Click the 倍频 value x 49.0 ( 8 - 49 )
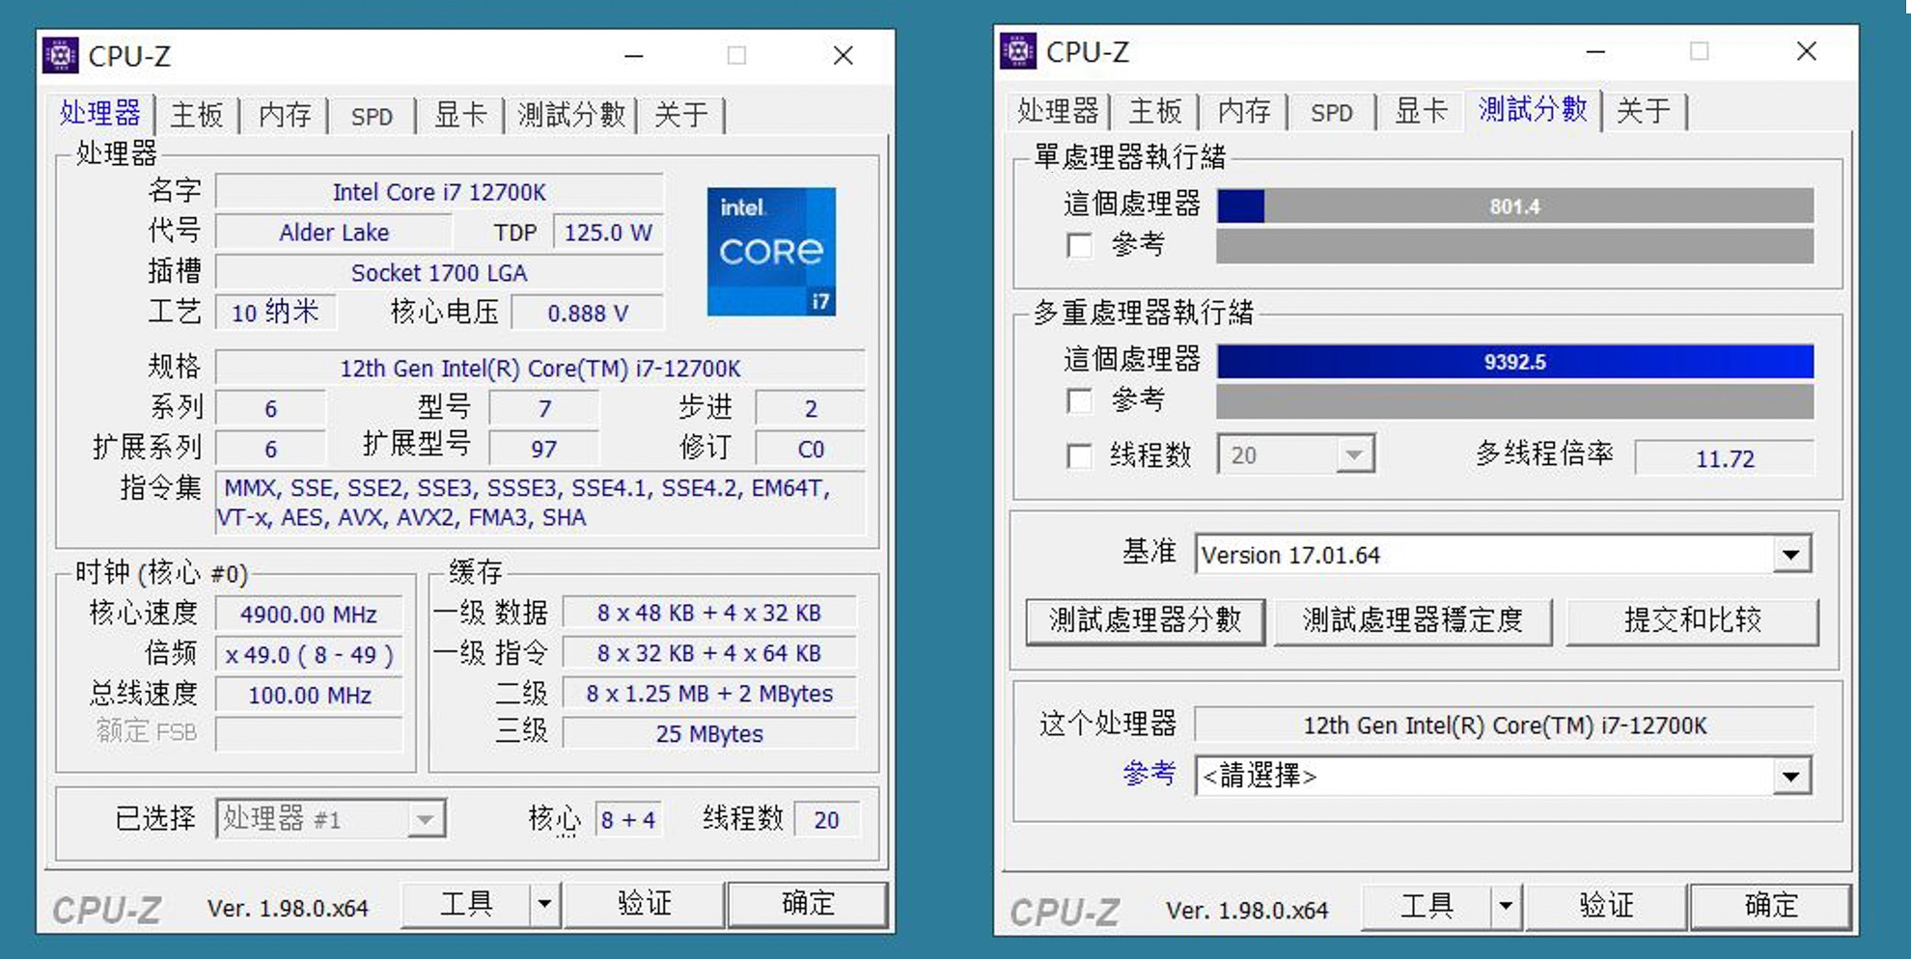Viewport: 1911px width, 959px height. coord(309,655)
